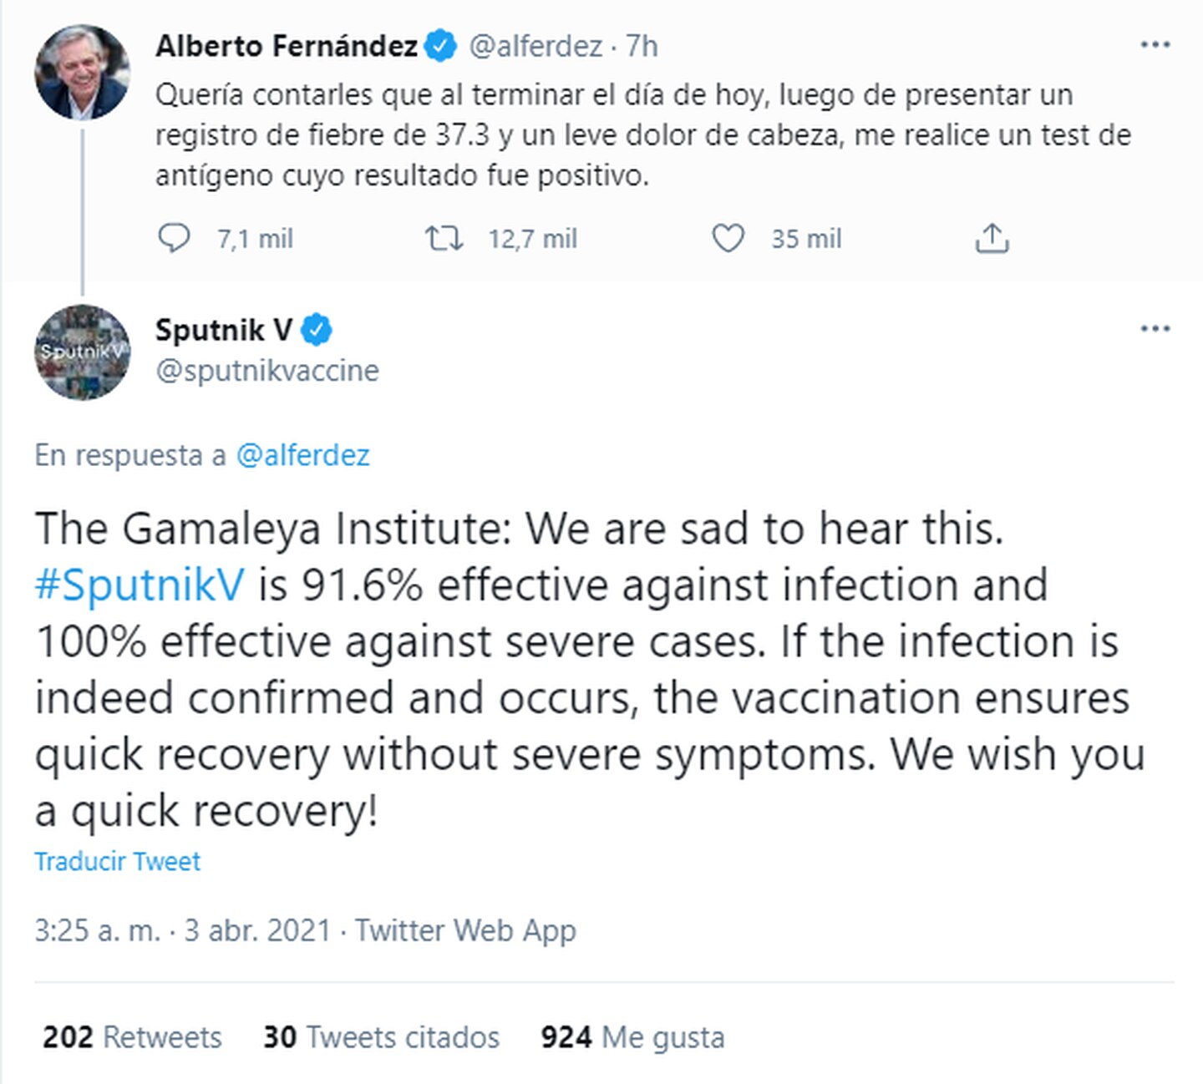This screenshot has height=1084, width=1203.
Task: Open Sputnik V profile avatar
Action: [x=82, y=352]
